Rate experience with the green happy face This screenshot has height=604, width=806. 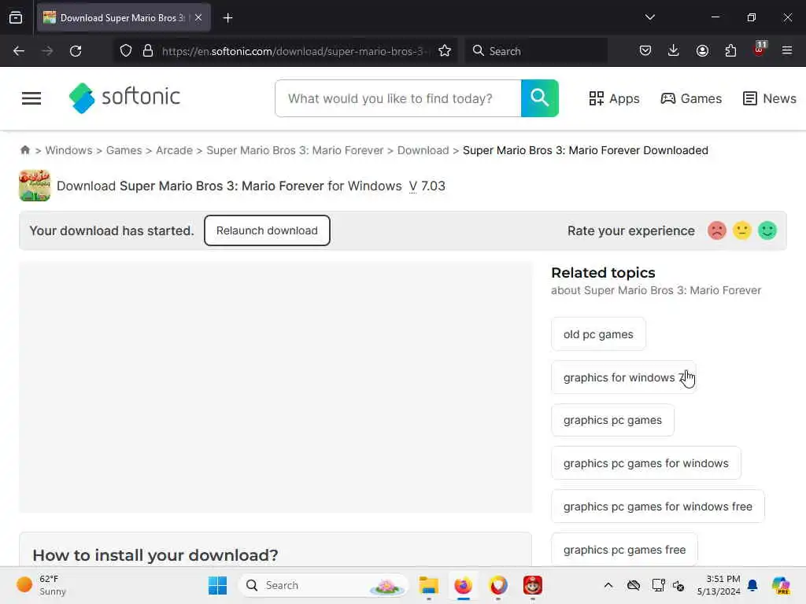tap(767, 230)
